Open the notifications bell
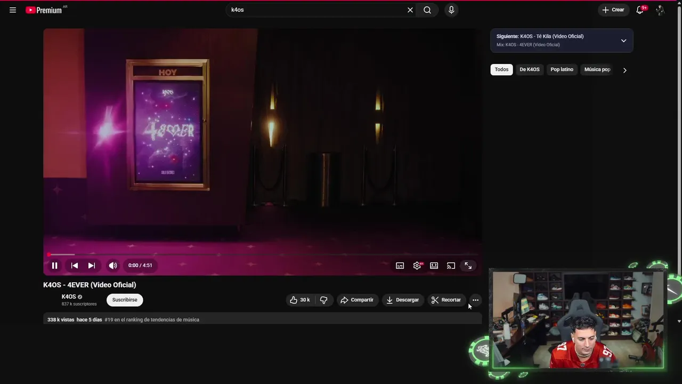 pos(640,10)
